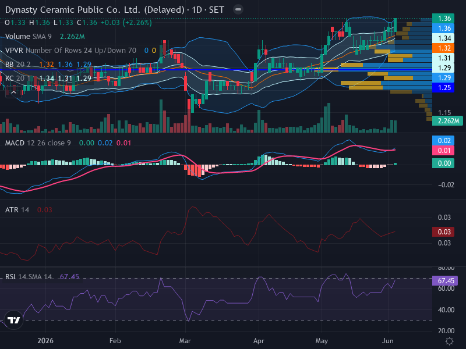Click the purple 67.45 RSI value label

click(x=445, y=281)
